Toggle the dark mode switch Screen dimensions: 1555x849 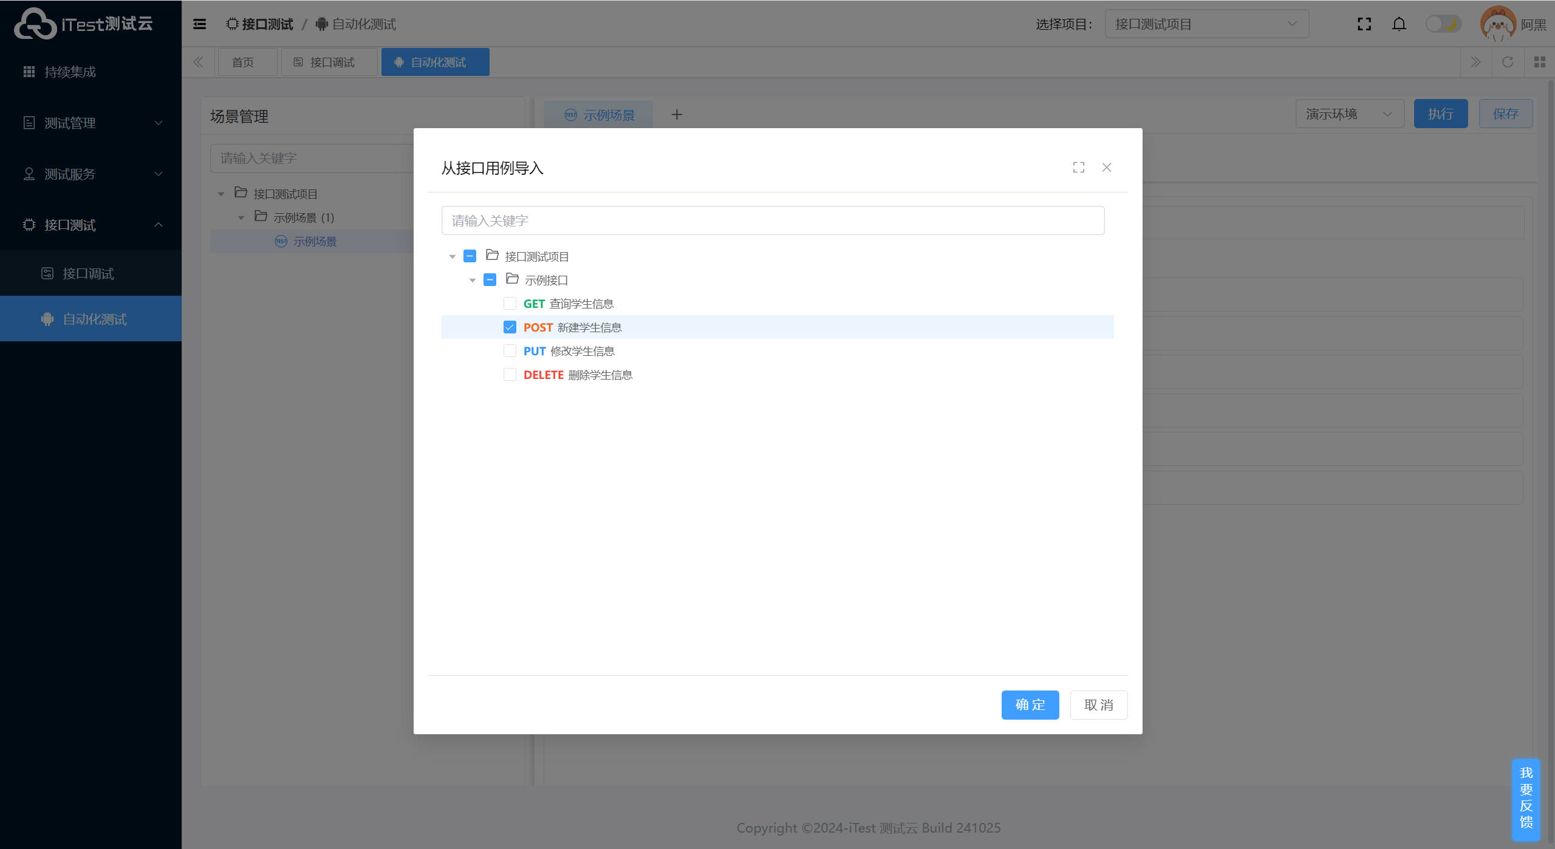[x=1443, y=24]
